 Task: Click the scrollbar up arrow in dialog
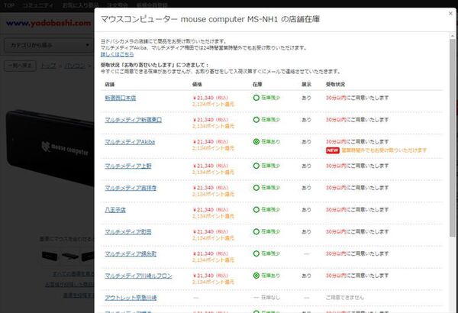click(453, 36)
